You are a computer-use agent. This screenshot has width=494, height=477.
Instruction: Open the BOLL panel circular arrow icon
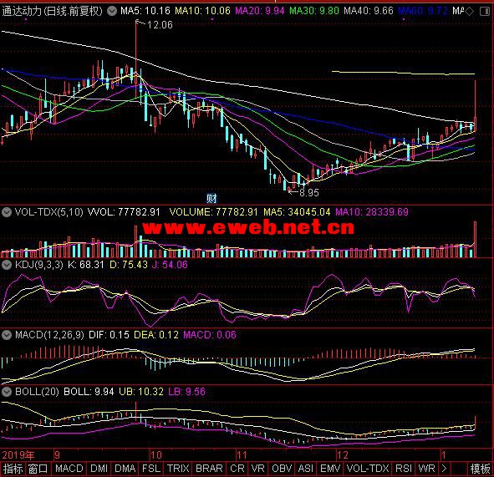click(x=7, y=392)
